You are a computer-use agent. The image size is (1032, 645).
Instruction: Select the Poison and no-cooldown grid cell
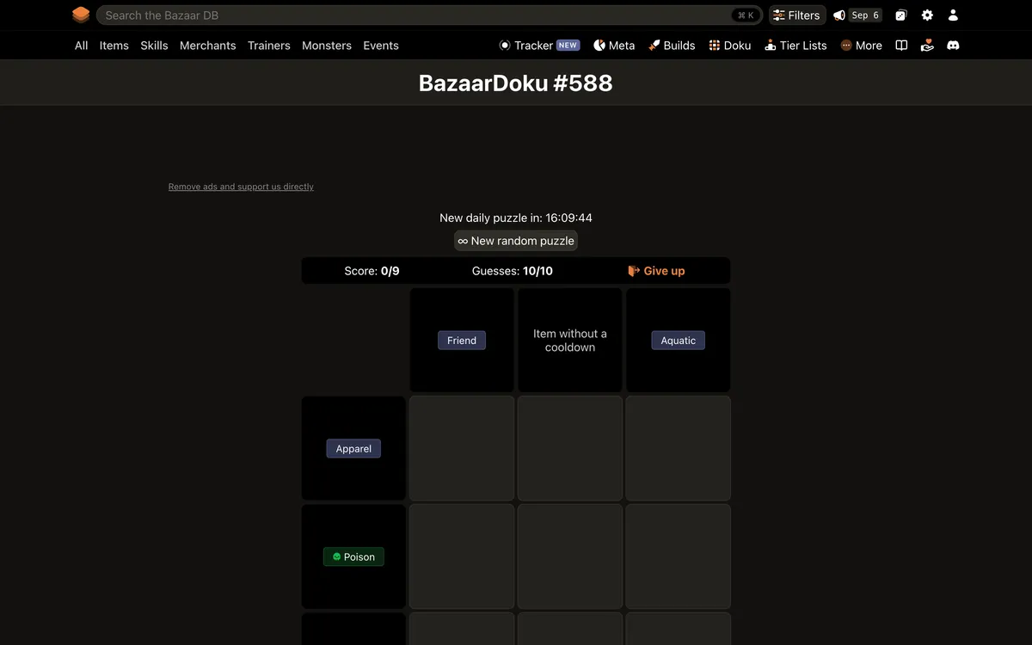570,556
